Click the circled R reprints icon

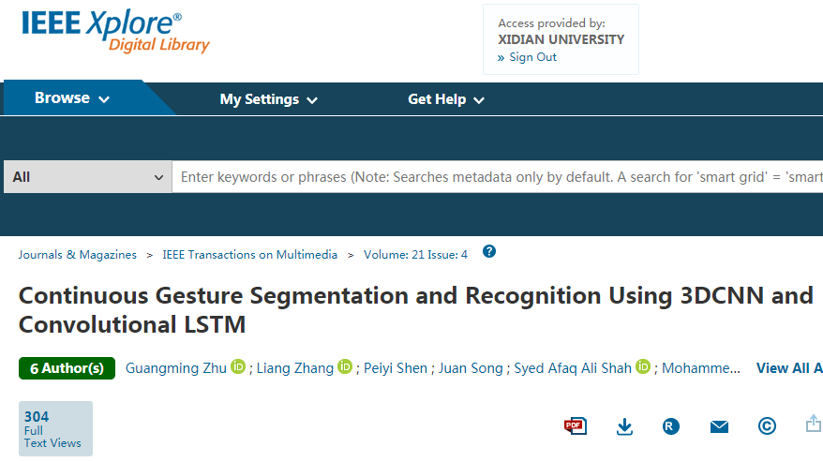tap(670, 426)
